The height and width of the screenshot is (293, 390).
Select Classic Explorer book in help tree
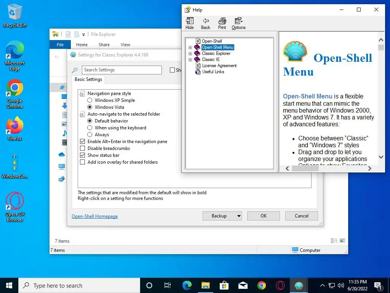[x=216, y=53]
